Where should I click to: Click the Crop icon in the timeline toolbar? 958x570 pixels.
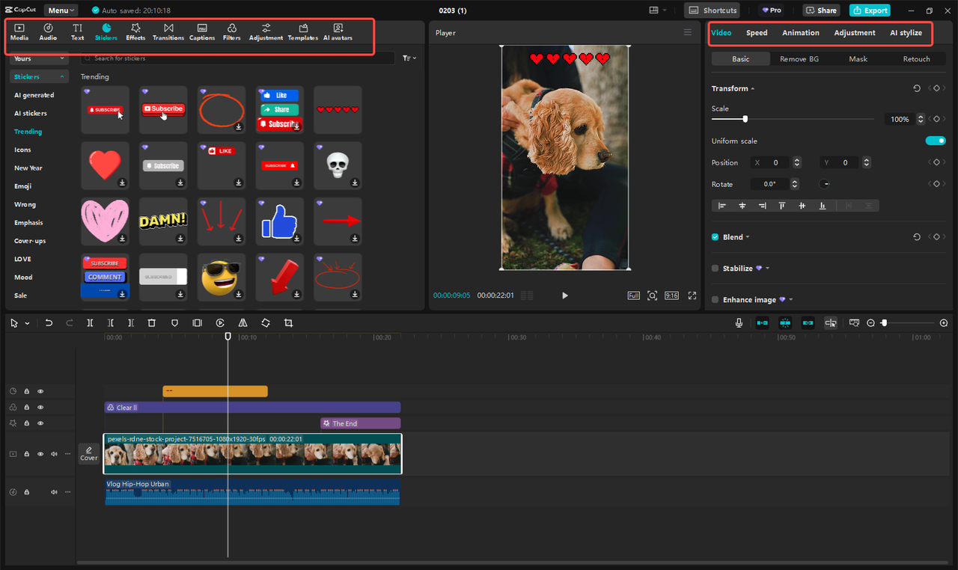(290, 322)
